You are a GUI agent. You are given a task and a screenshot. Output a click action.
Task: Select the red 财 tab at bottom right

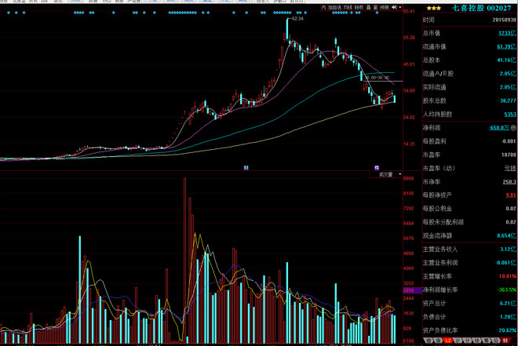click(x=505, y=341)
